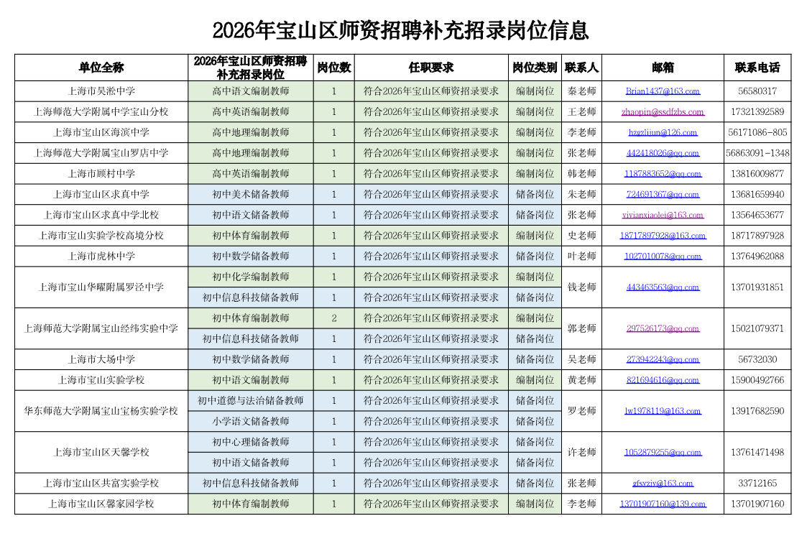Open email link 1027010078@qq.com

click(663, 256)
